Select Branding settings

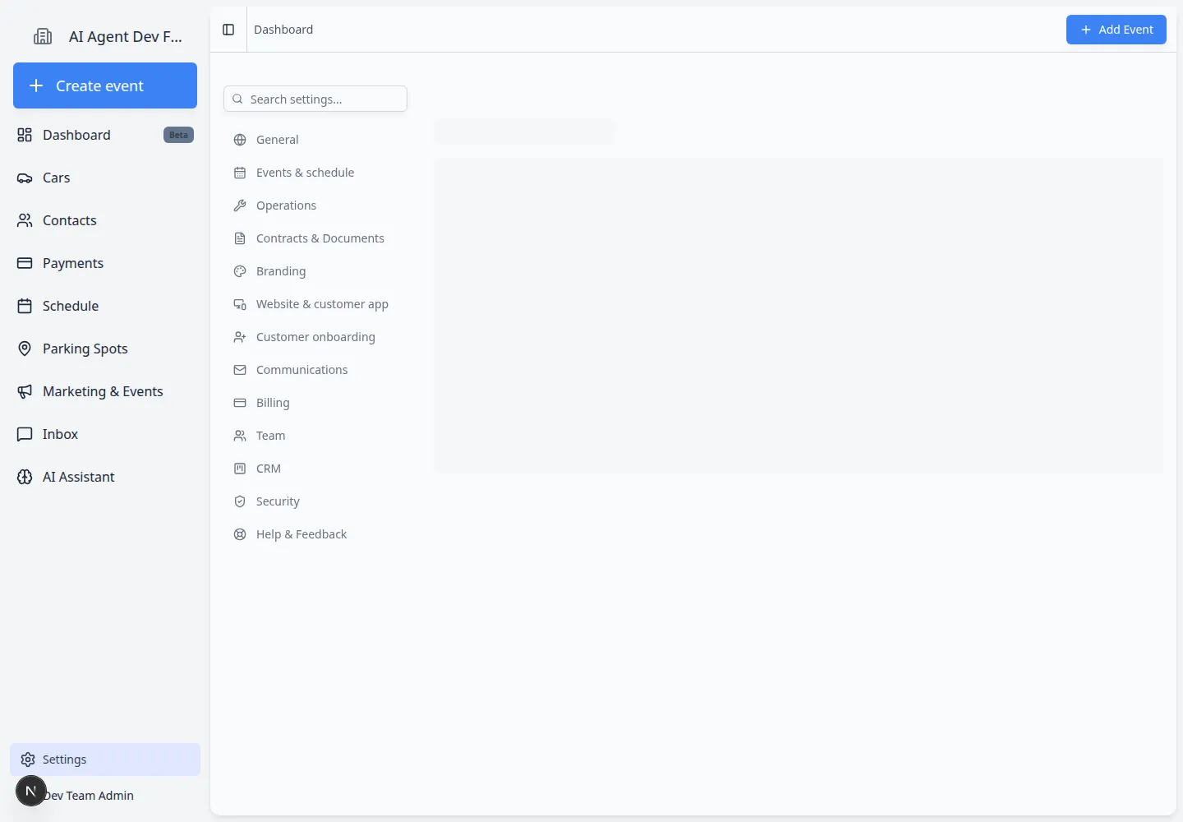pos(315,271)
